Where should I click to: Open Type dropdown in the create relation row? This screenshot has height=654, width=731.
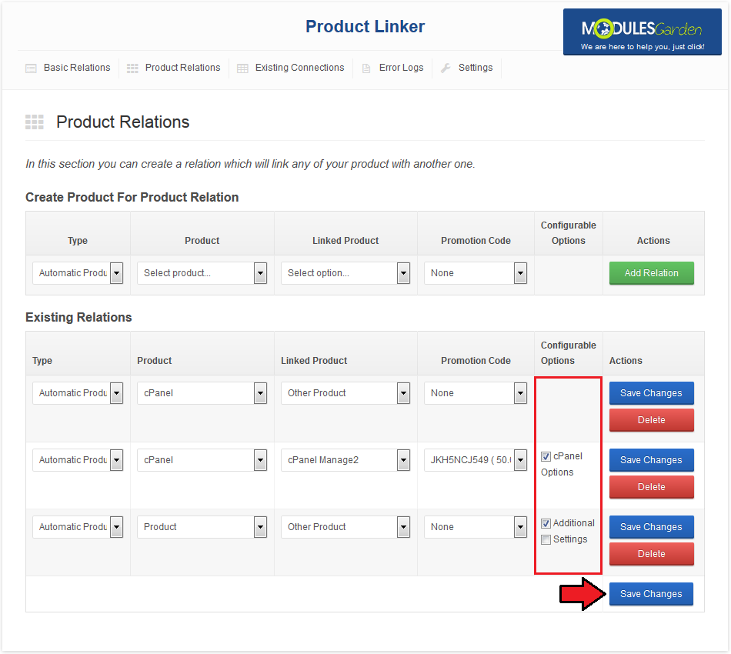pyautogui.click(x=78, y=273)
